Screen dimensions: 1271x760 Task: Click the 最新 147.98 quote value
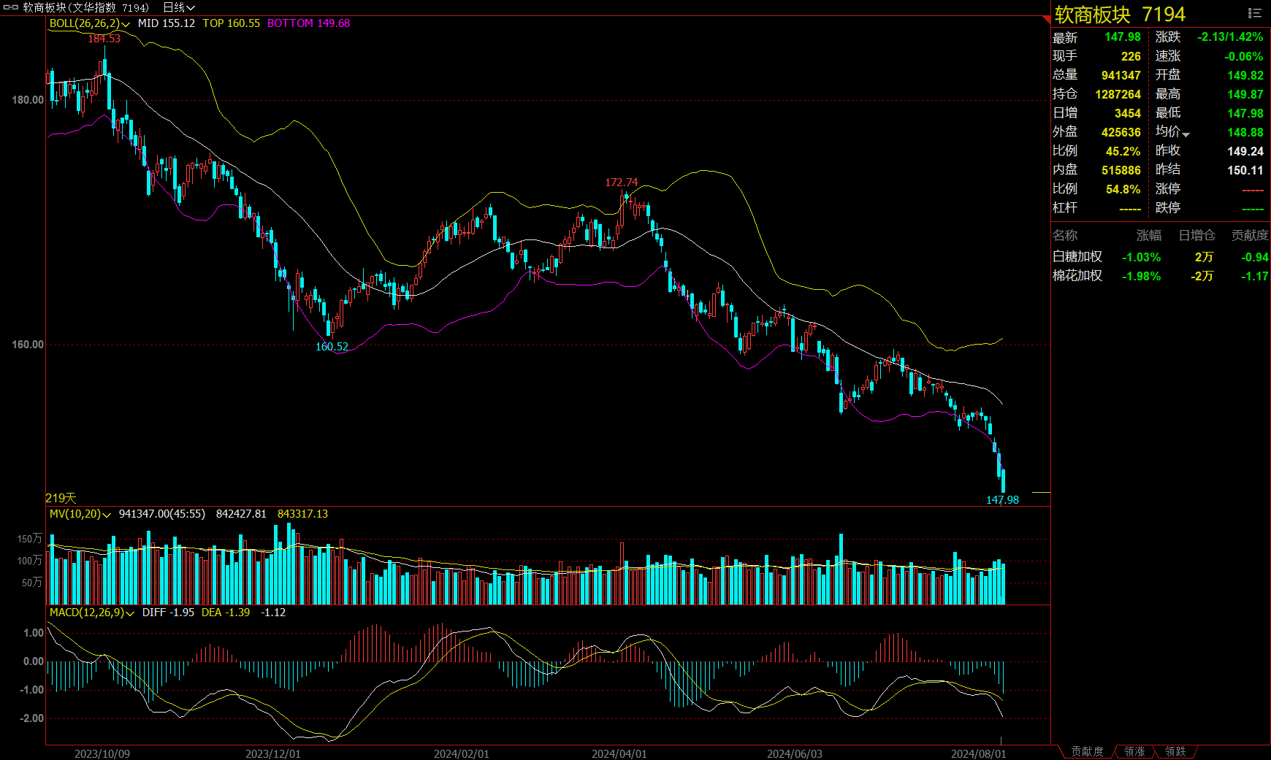pyautogui.click(x=1122, y=37)
